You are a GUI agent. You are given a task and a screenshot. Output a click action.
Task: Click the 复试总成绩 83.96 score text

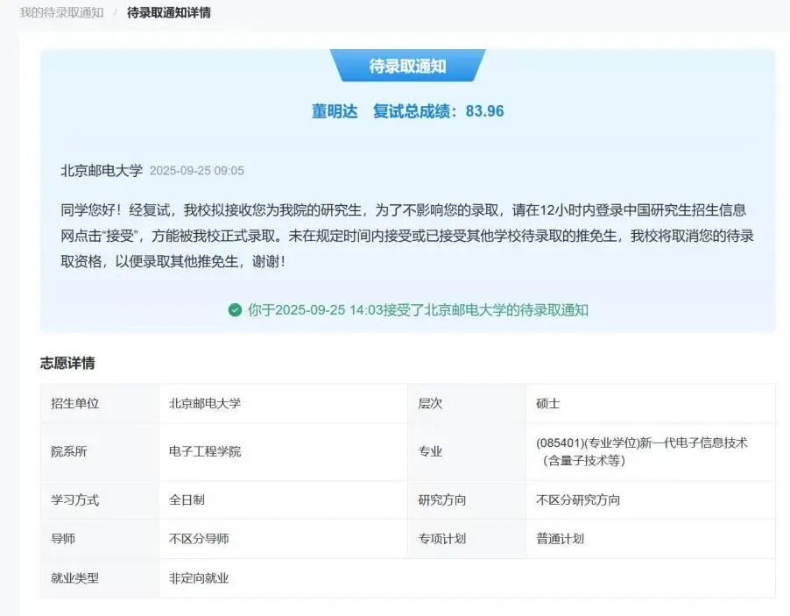pos(438,111)
